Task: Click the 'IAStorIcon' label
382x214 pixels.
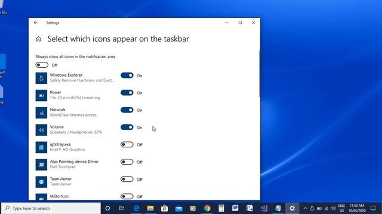Action: pyautogui.click(x=59, y=196)
